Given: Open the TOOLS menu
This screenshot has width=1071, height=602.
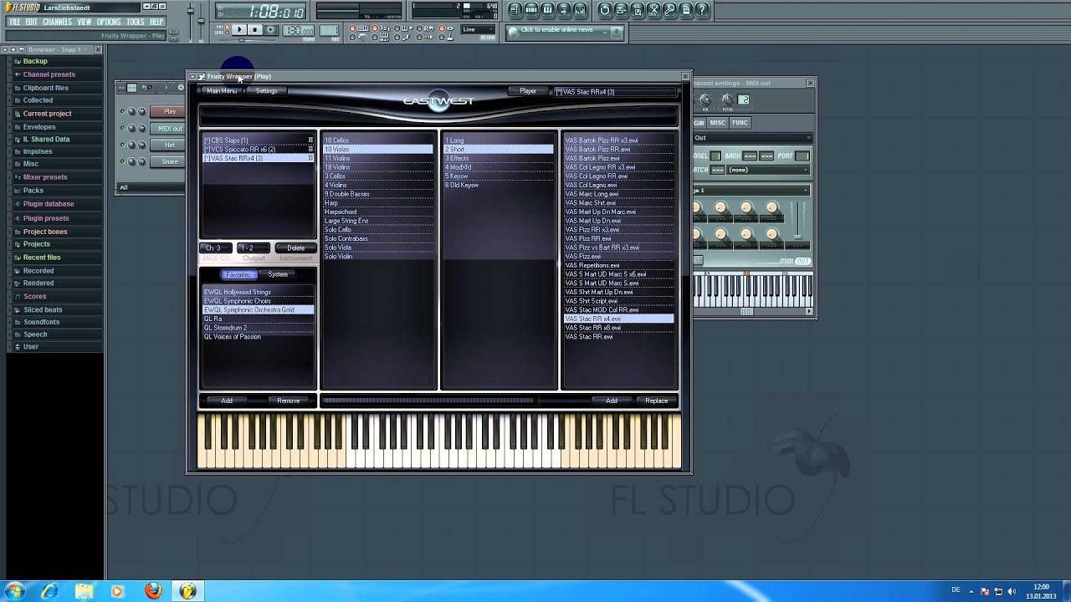Looking at the screenshot, I should click(x=136, y=22).
